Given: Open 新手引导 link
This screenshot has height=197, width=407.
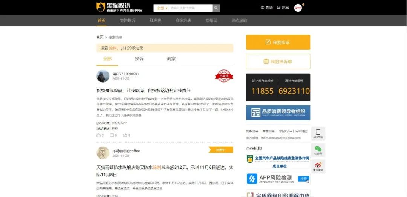Looking at the screenshot, I should point(252,131).
